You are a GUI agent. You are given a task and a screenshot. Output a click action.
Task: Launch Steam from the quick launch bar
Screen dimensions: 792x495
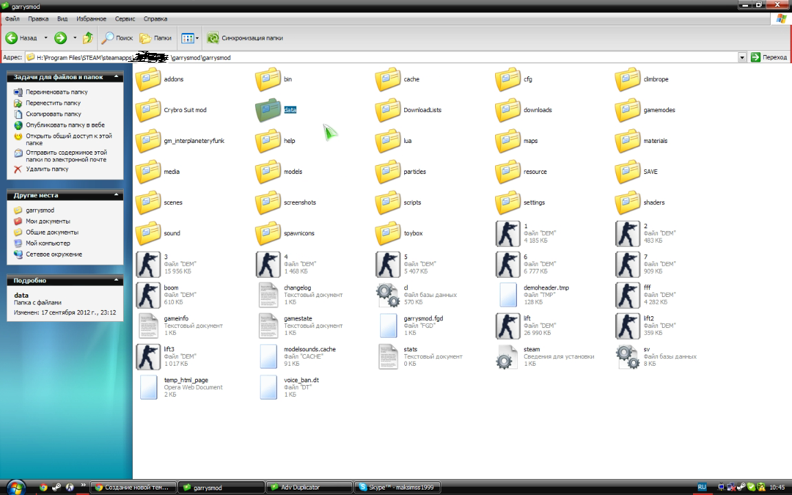click(56, 487)
